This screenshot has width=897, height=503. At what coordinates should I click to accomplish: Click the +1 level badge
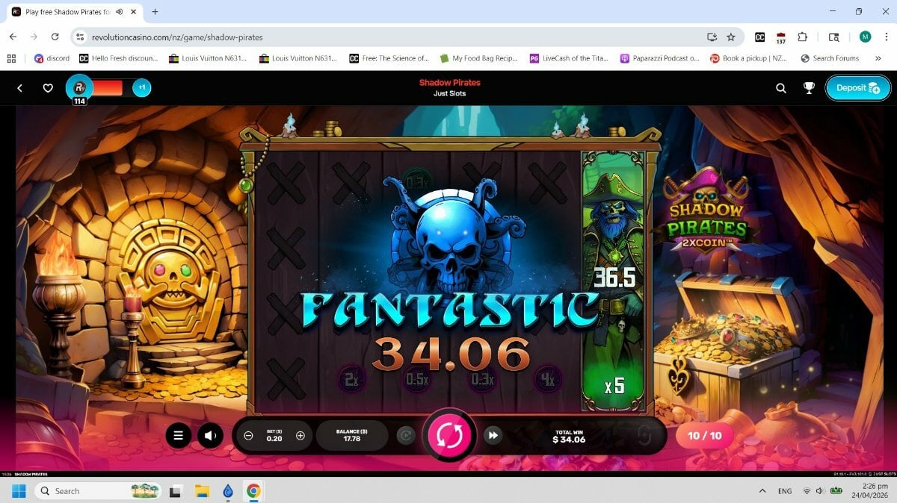click(141, 88)
